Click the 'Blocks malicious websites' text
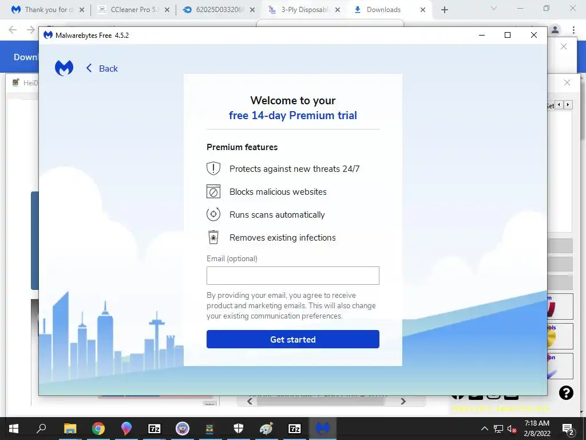Viewport: 586px width, 440px height. tap(278, 191)
